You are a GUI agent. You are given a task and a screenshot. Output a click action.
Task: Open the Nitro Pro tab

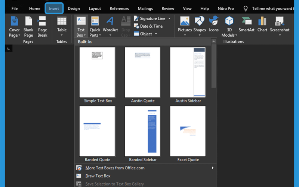(x=226, y=9)
